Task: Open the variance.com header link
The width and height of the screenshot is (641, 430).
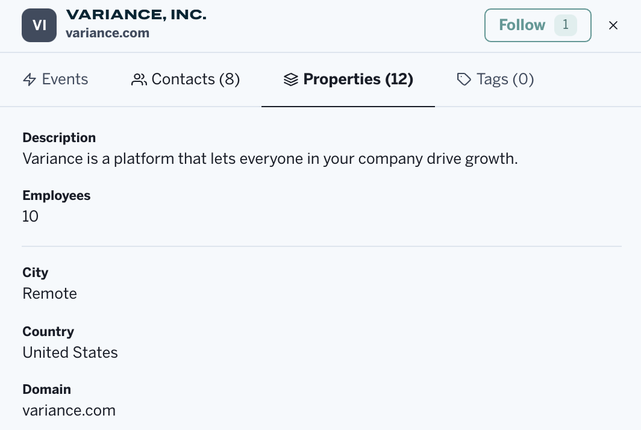Action: (x=107, y=33)
